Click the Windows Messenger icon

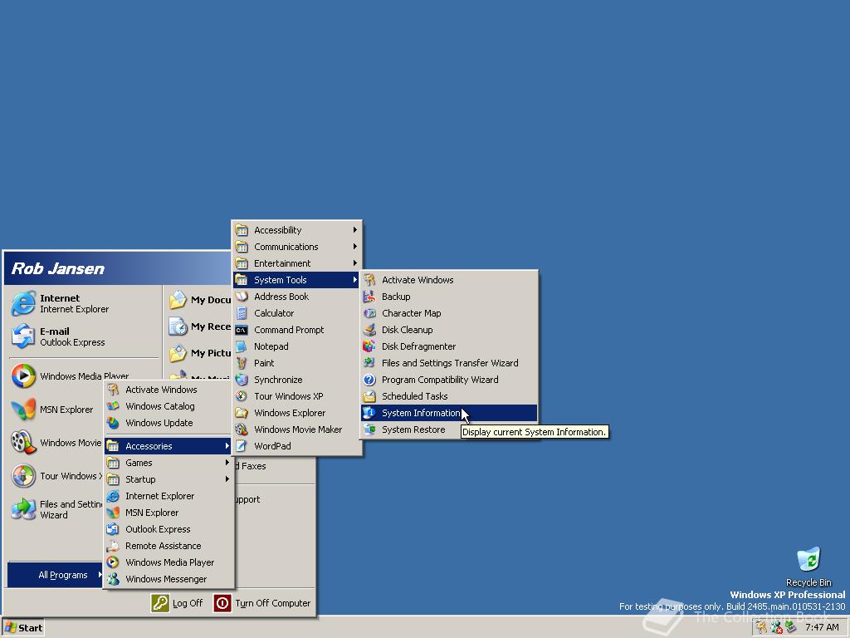(113, 579)
